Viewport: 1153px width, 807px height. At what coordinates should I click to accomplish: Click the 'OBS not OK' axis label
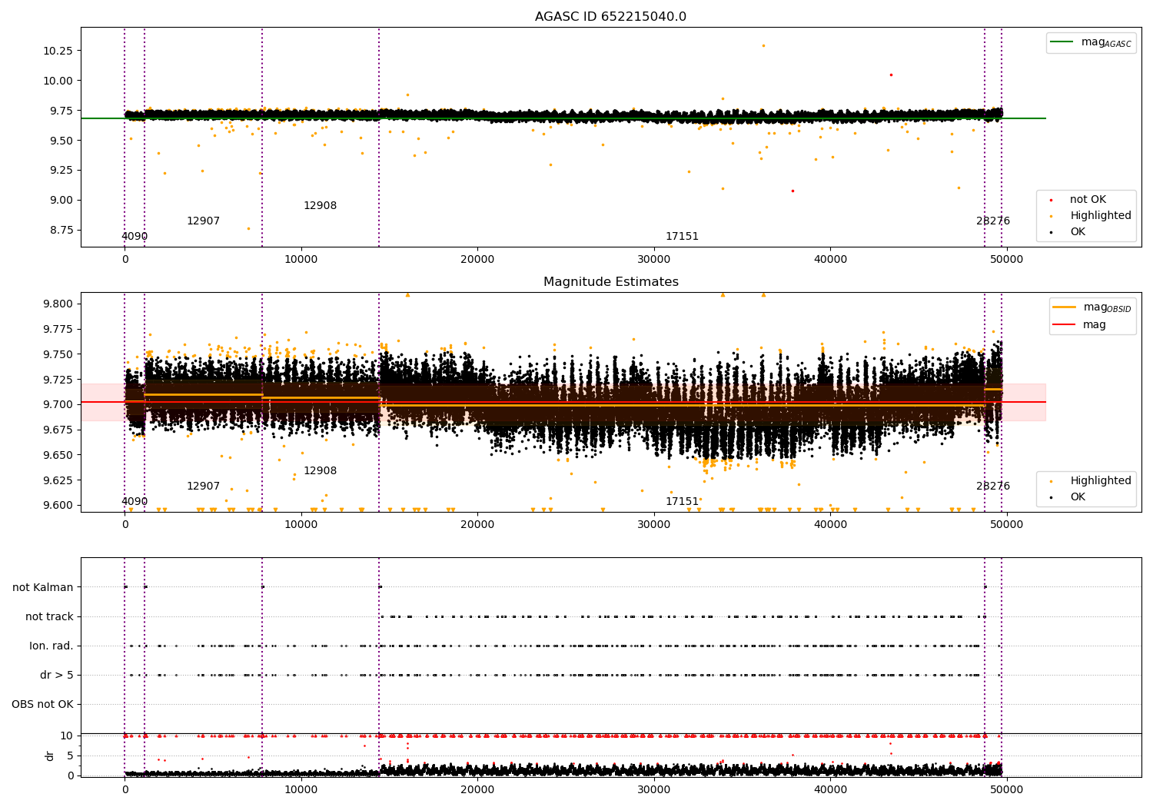point(42,704)
